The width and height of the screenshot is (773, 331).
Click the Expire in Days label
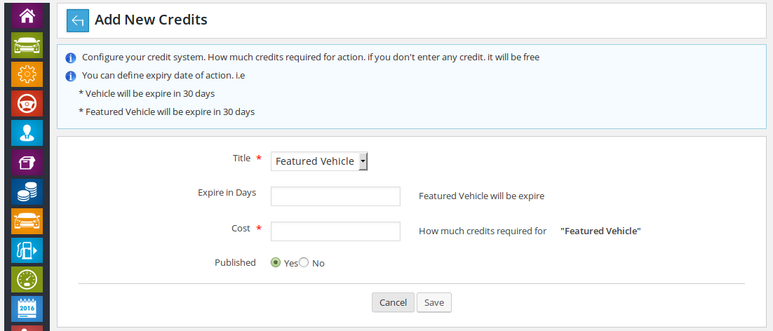[x=227, y=193]
